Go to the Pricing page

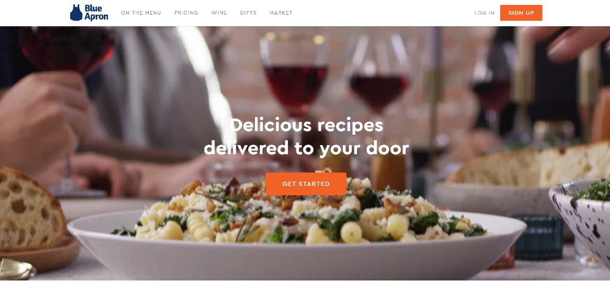click(x=186, y=13)
